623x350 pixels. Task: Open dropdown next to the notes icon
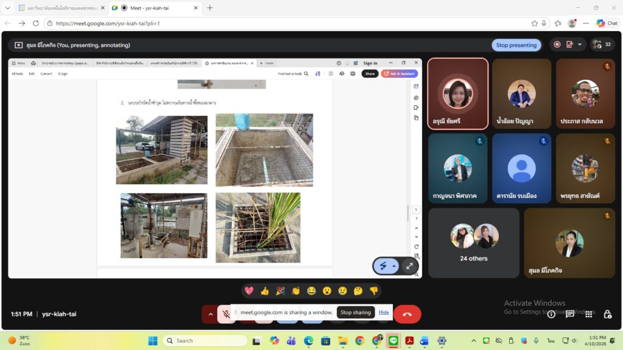[580, 44]
